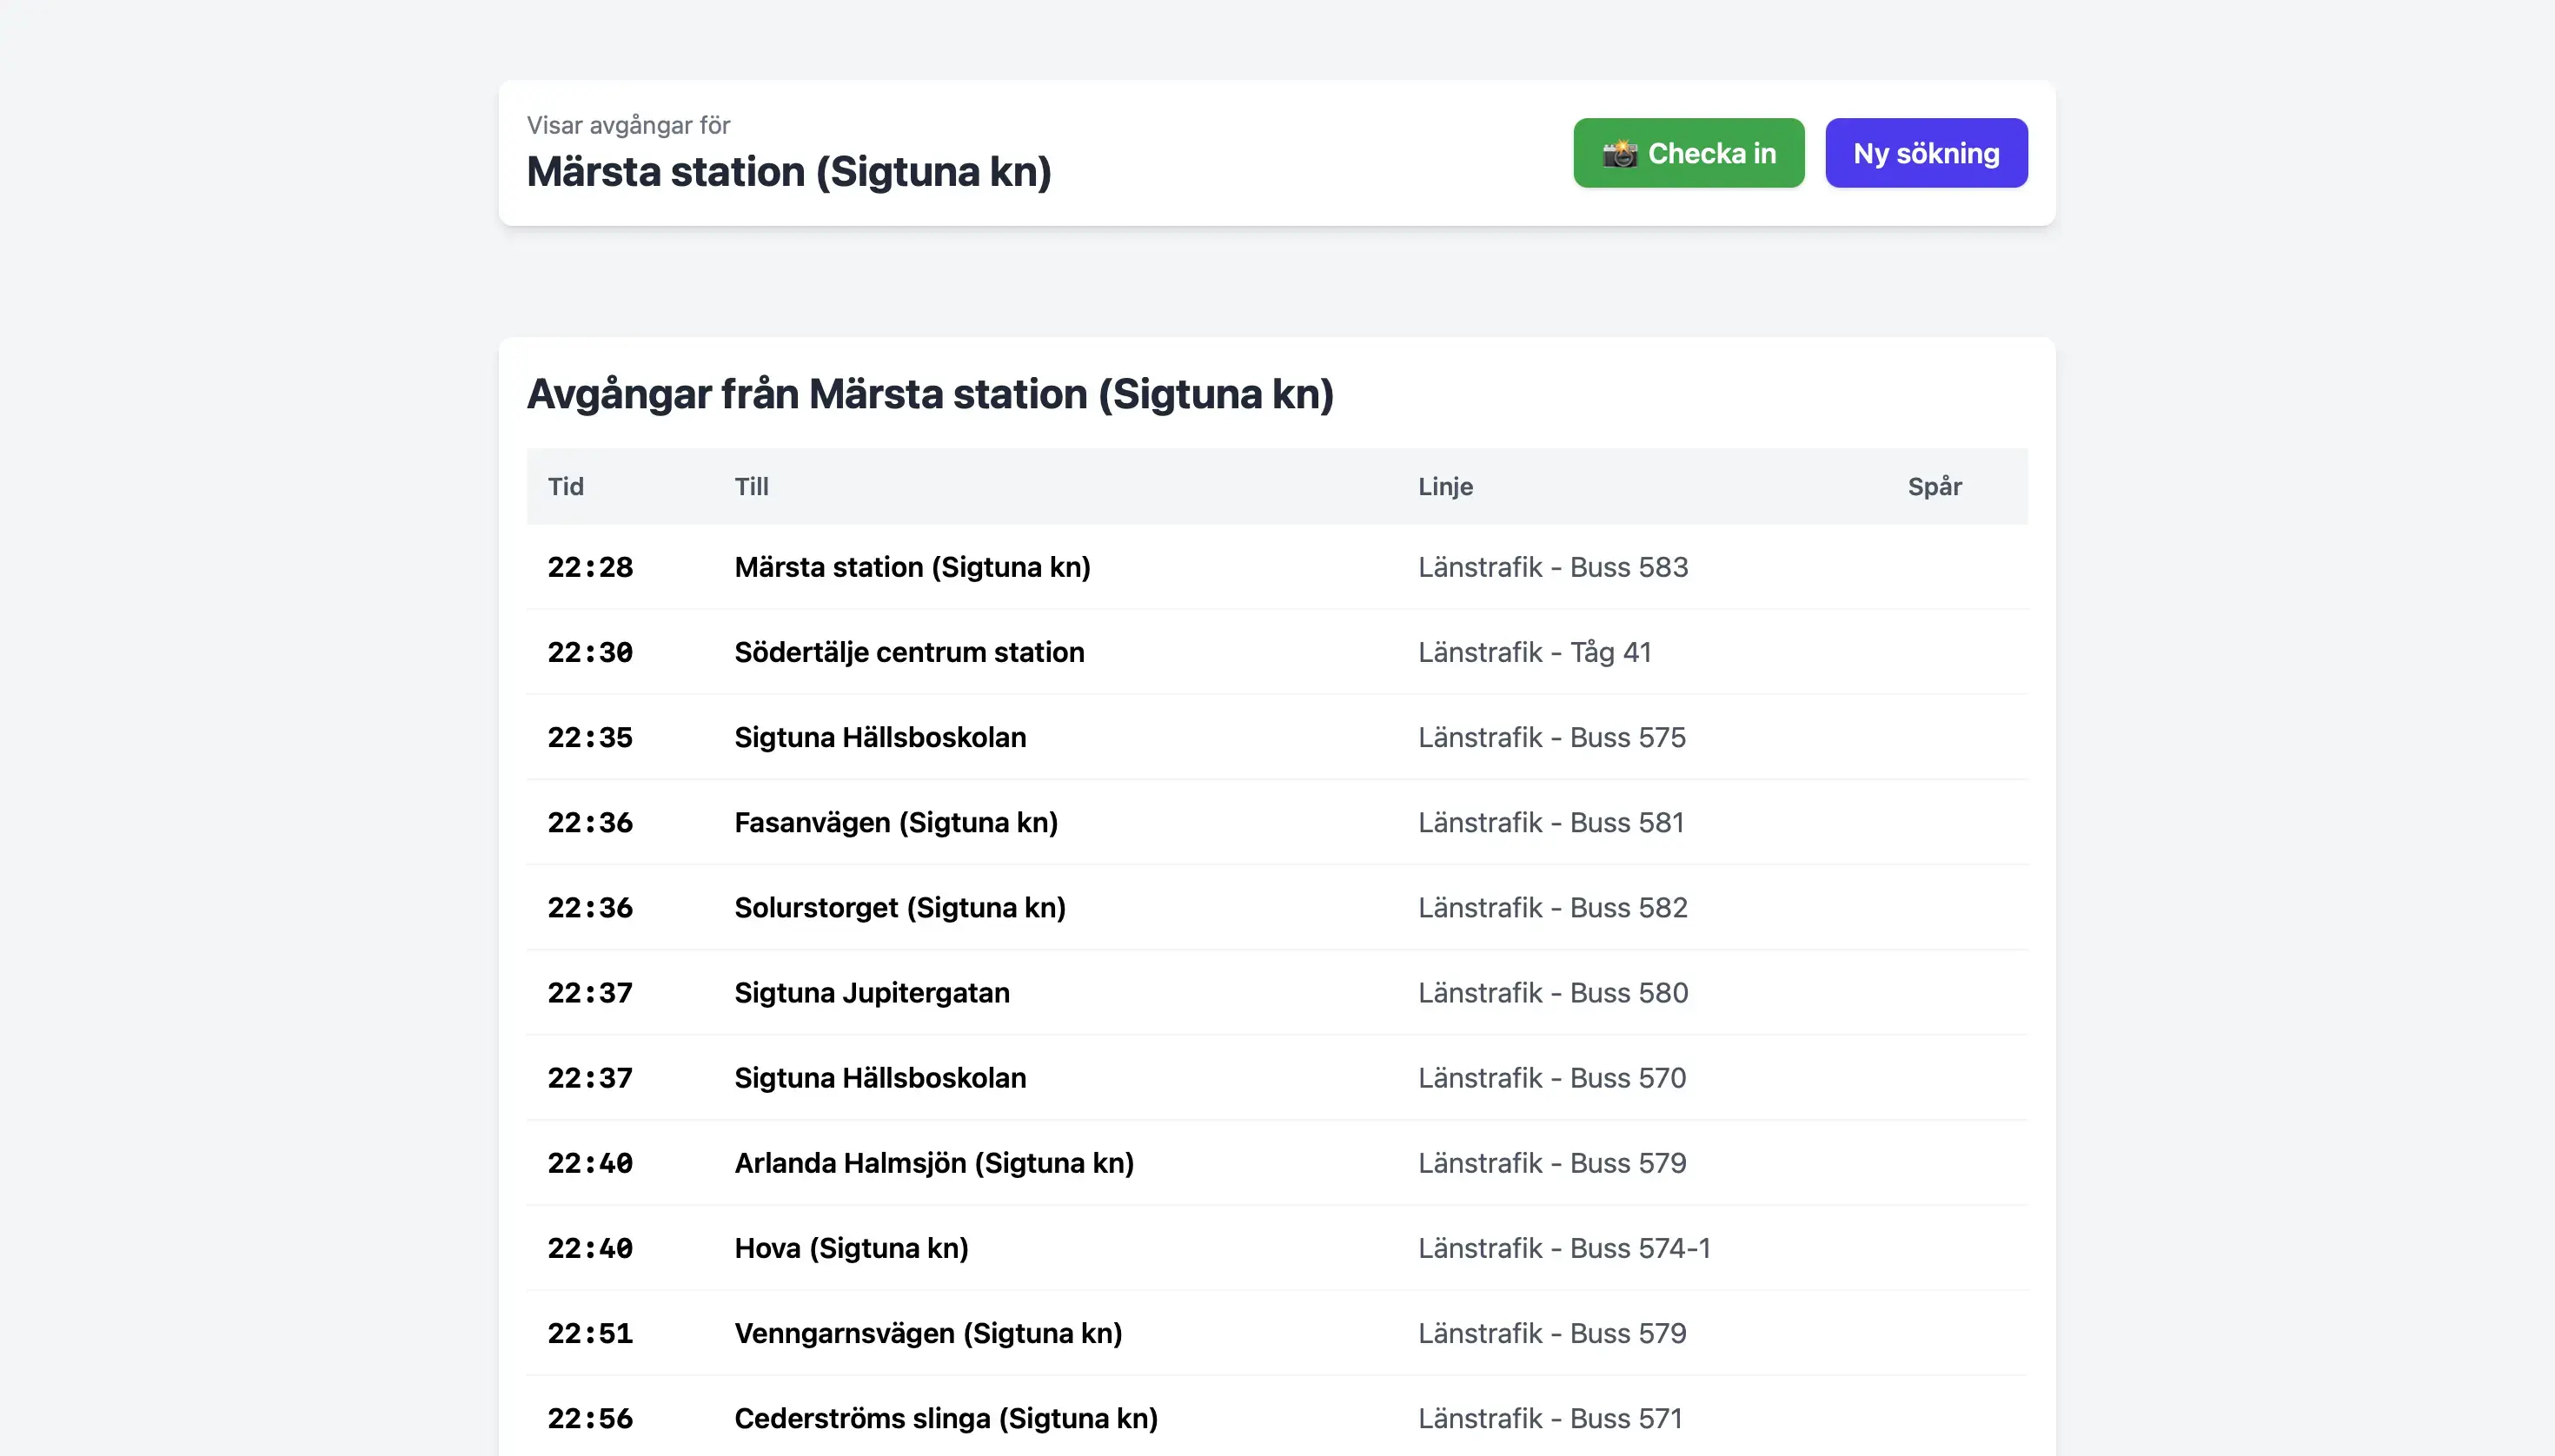Start a new search with Ny sökning
This screenshot has height=1456, width=2555.
tap(1925, 153)
